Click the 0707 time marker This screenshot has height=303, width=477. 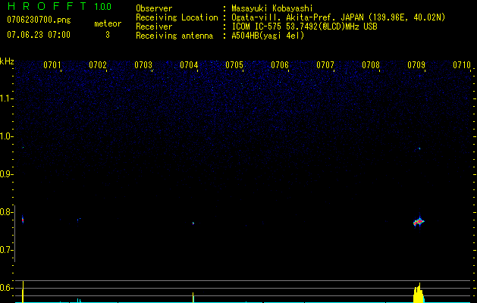pos(325,65)
